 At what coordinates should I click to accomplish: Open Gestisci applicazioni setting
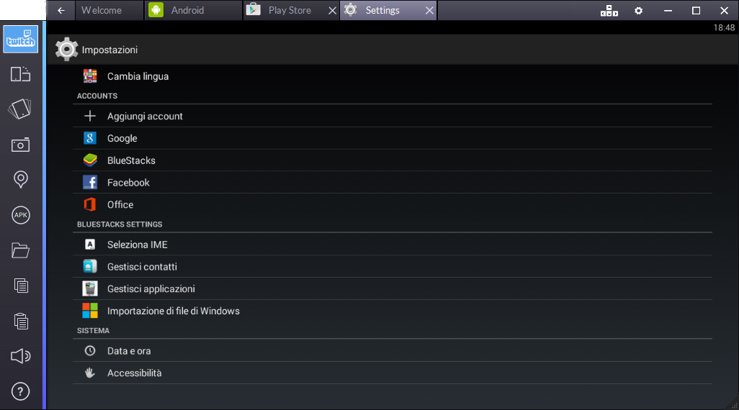tap(151, 289)
